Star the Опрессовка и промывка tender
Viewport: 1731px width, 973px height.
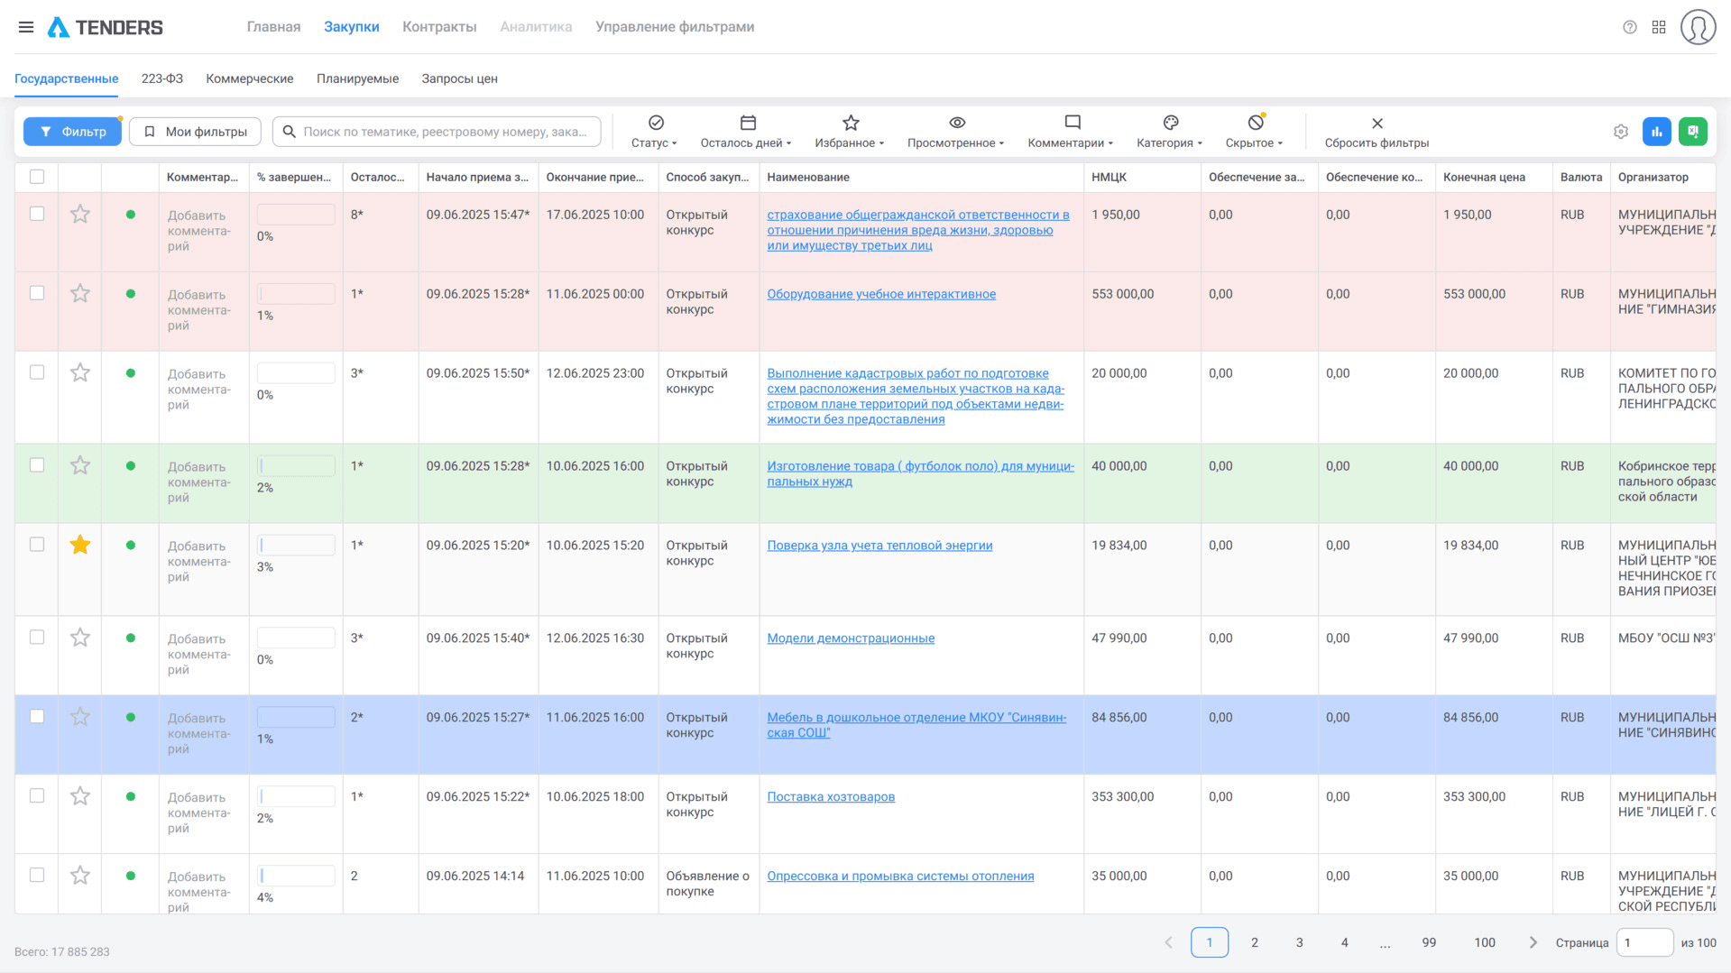coord(80,877)
